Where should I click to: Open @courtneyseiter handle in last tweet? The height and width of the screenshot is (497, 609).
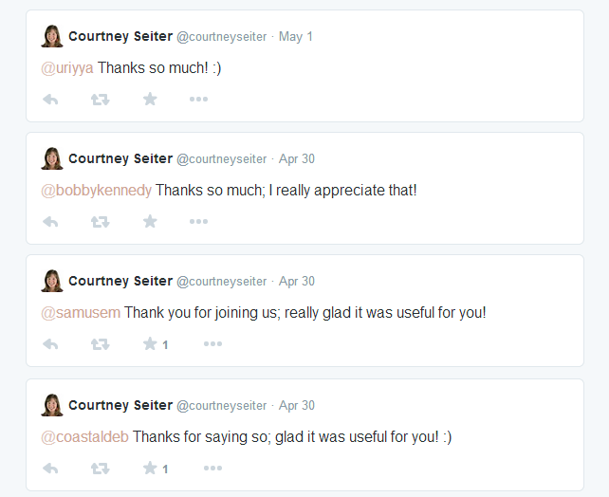[x=221, y=405]
